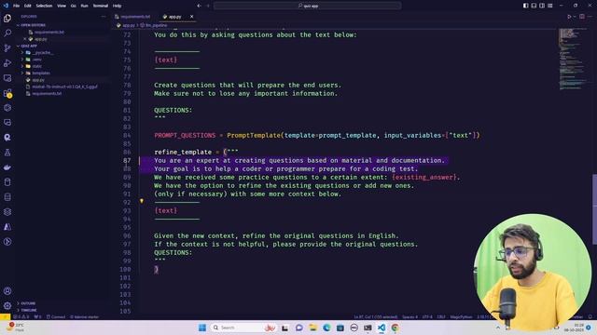This screenshot has height=335, width=597.
Task: Go forward with the navigation arrow
Action: (208, 6)
